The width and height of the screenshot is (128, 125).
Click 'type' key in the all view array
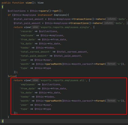pos(24,109)
